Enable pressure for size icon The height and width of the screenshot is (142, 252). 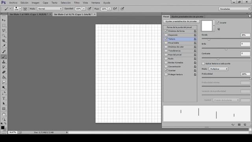click(122, 9)
